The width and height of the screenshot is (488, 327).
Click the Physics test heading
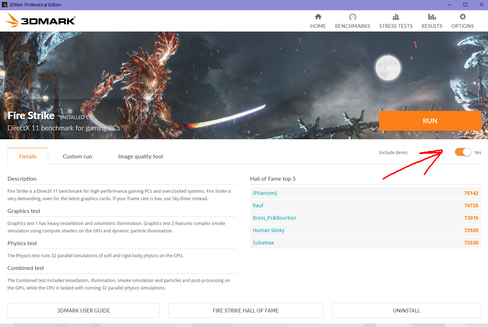(22, 243)
